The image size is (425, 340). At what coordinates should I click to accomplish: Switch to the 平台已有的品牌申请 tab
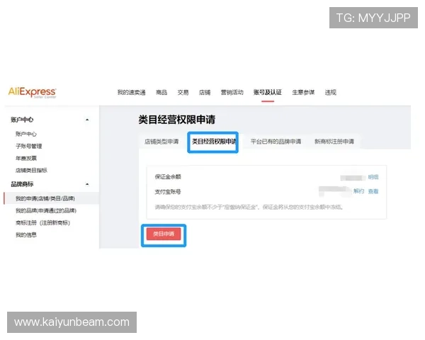coord(276,142)
